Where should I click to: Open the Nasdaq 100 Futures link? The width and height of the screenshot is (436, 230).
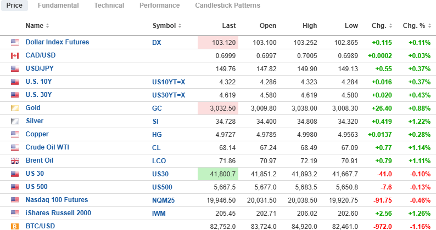pyautogui.click(x=57, y=200)
